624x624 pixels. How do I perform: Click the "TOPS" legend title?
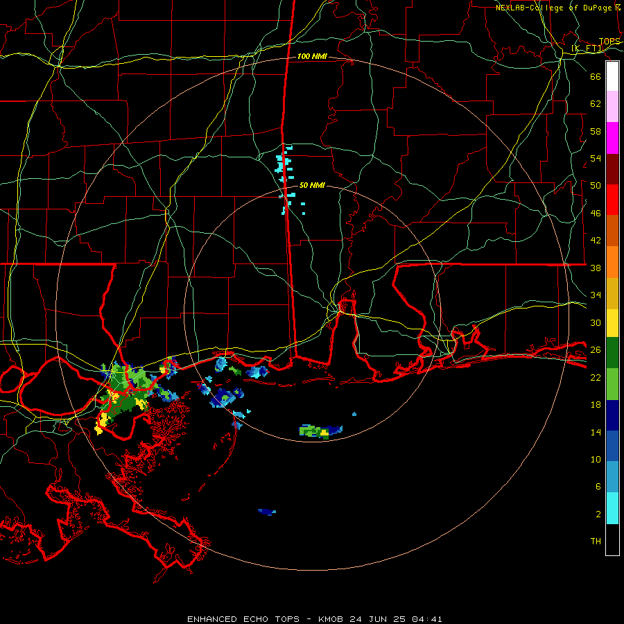coord(609,42)
